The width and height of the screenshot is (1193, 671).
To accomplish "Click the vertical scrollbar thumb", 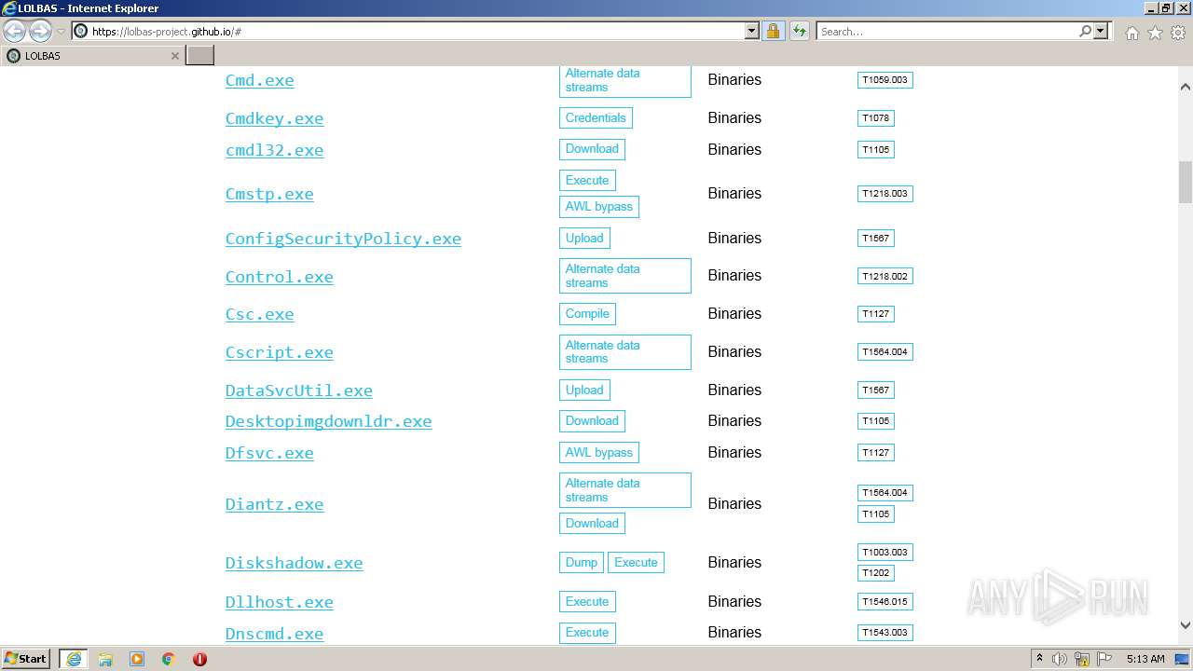I will click(1186, 182).
